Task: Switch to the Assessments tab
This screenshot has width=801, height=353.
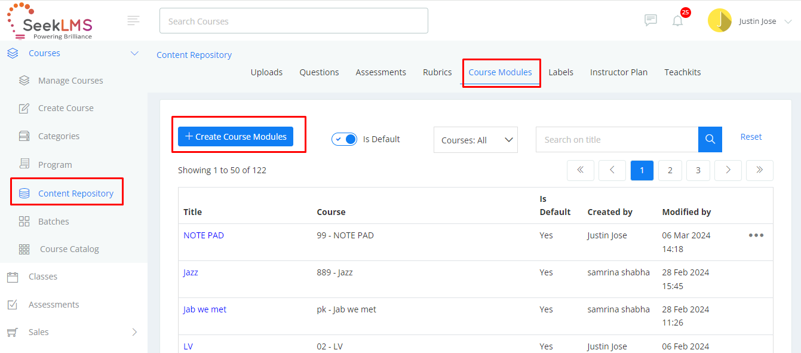Action: coord(381,72)
